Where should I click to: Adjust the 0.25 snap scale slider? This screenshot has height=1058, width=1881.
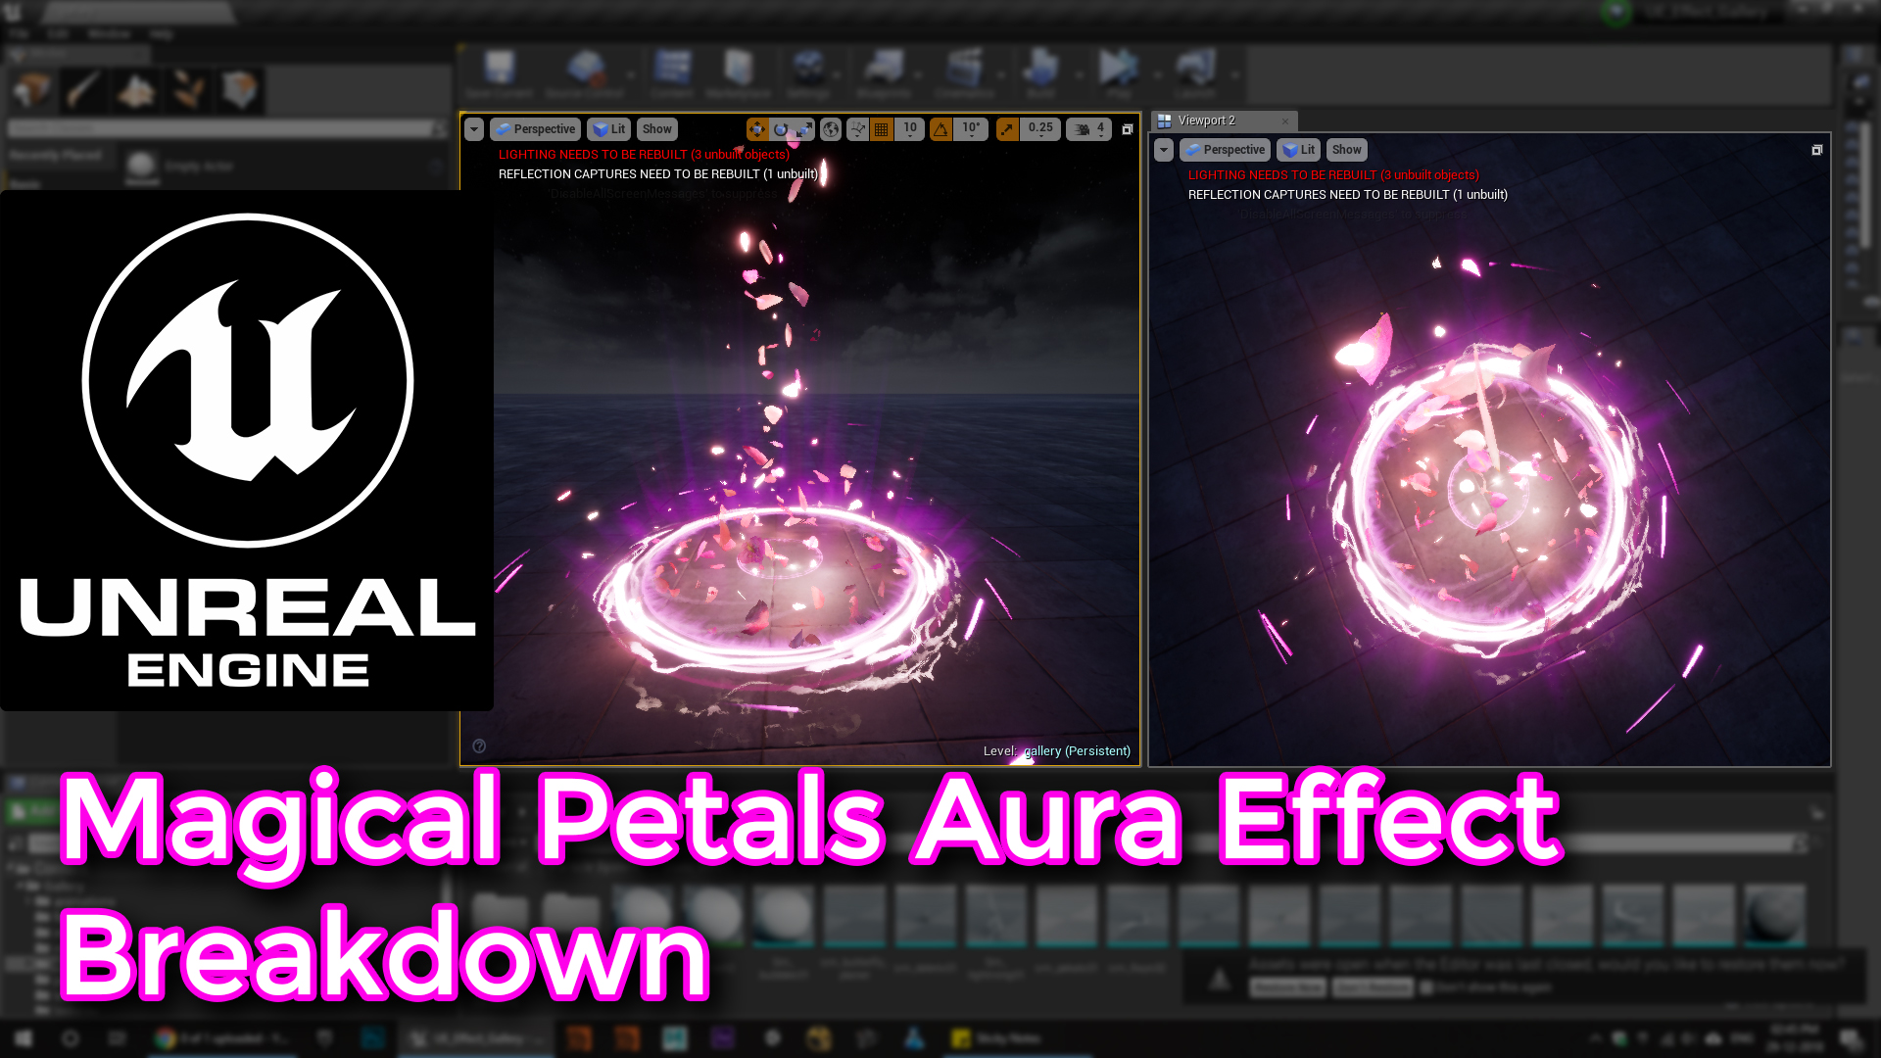point(1040,129)
